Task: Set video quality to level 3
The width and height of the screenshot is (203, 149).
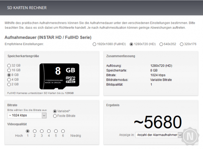Action: click(42, 131)
